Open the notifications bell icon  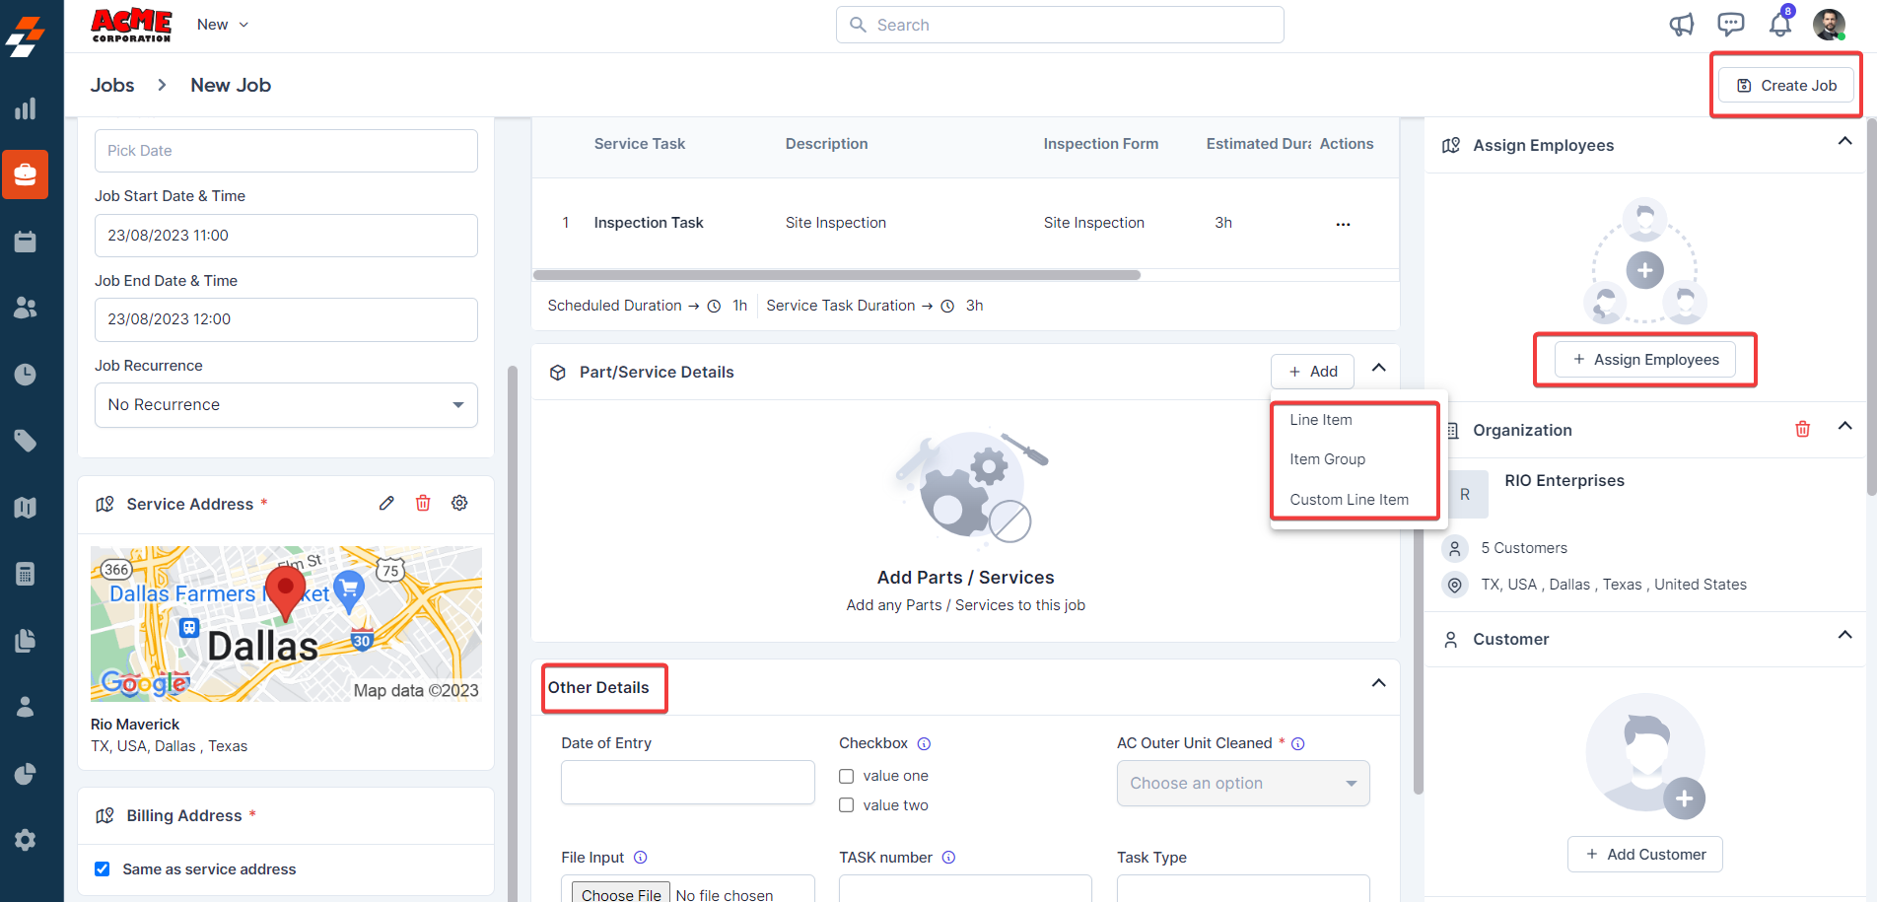click(1779, 25)
